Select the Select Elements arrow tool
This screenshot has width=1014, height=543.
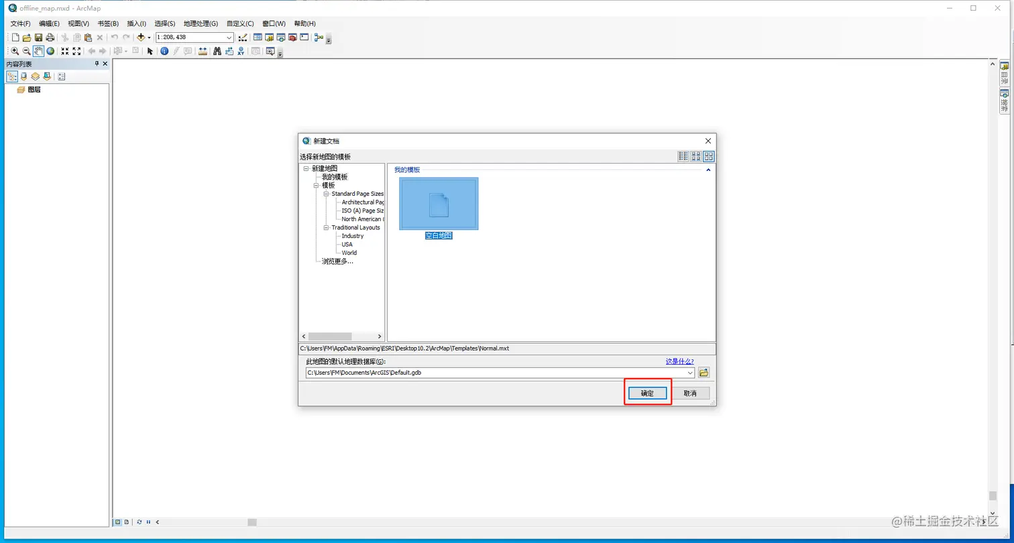click(150, 51)
